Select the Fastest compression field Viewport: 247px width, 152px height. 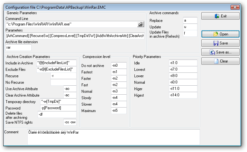click(119, 72)
